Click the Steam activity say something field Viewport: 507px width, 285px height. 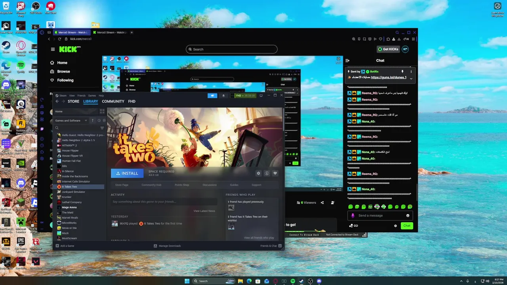point(164,201)
